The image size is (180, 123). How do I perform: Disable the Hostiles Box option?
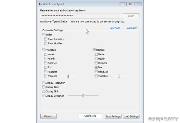tap(96, 67)
